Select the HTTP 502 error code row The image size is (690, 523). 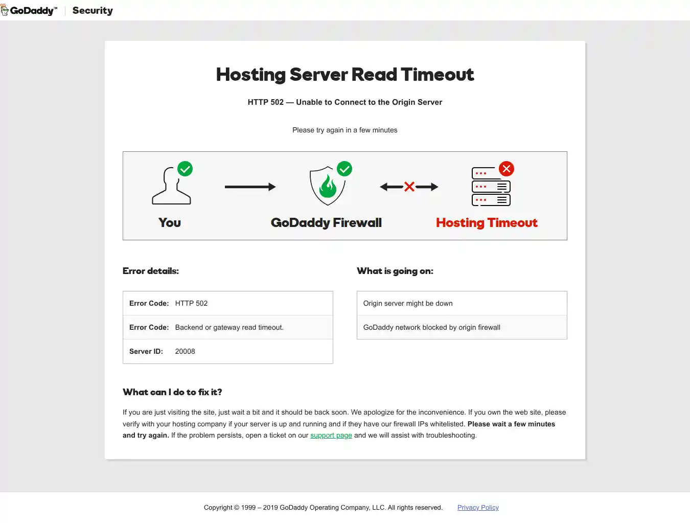point(228,303)
